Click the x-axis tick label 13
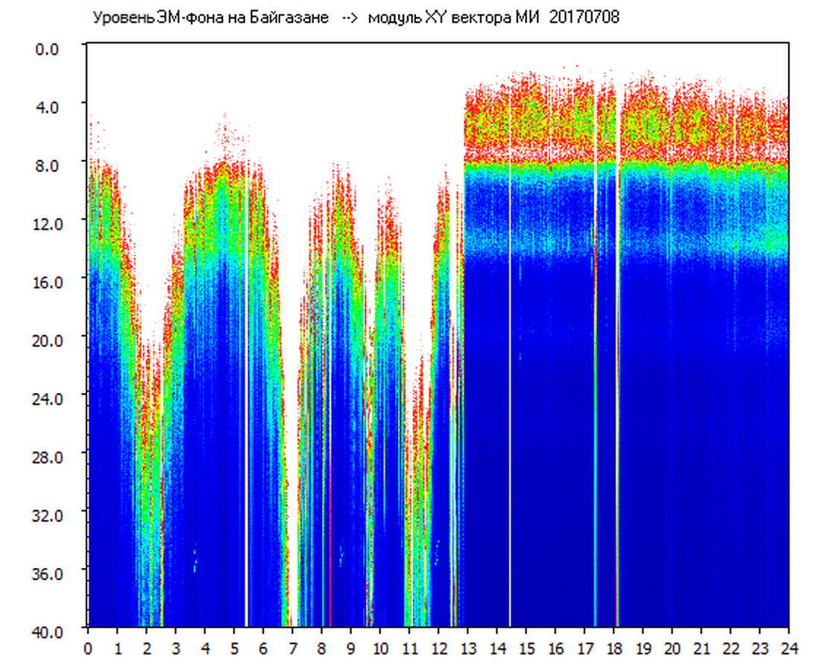817x670 pixels. [467, 648]
